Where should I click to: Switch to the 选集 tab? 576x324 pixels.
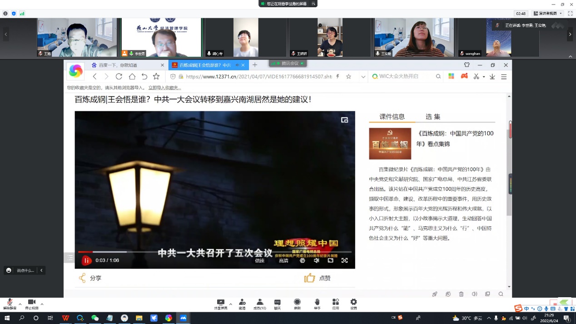(x=432, y=117)
